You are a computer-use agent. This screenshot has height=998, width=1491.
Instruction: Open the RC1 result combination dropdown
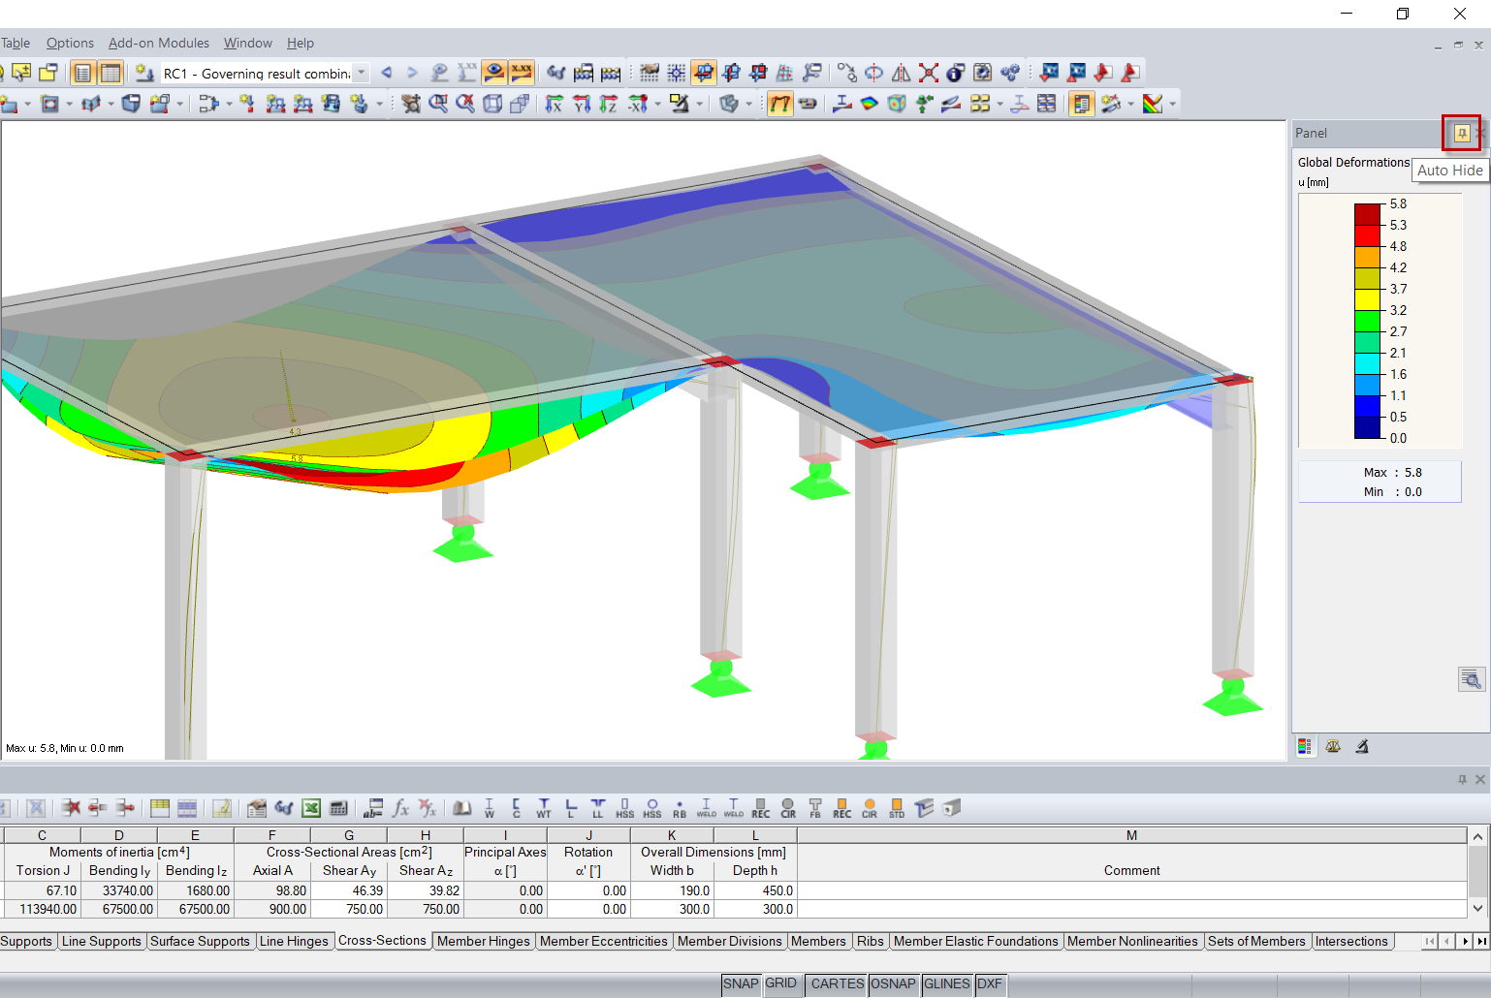coord(361,73)
